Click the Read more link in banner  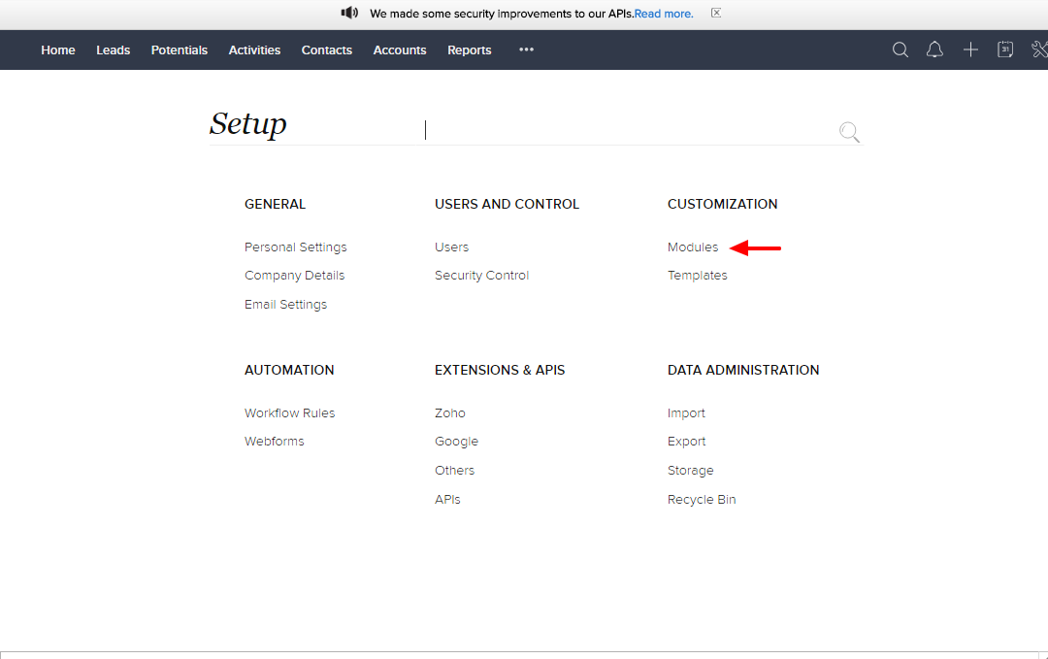point(664,14)
